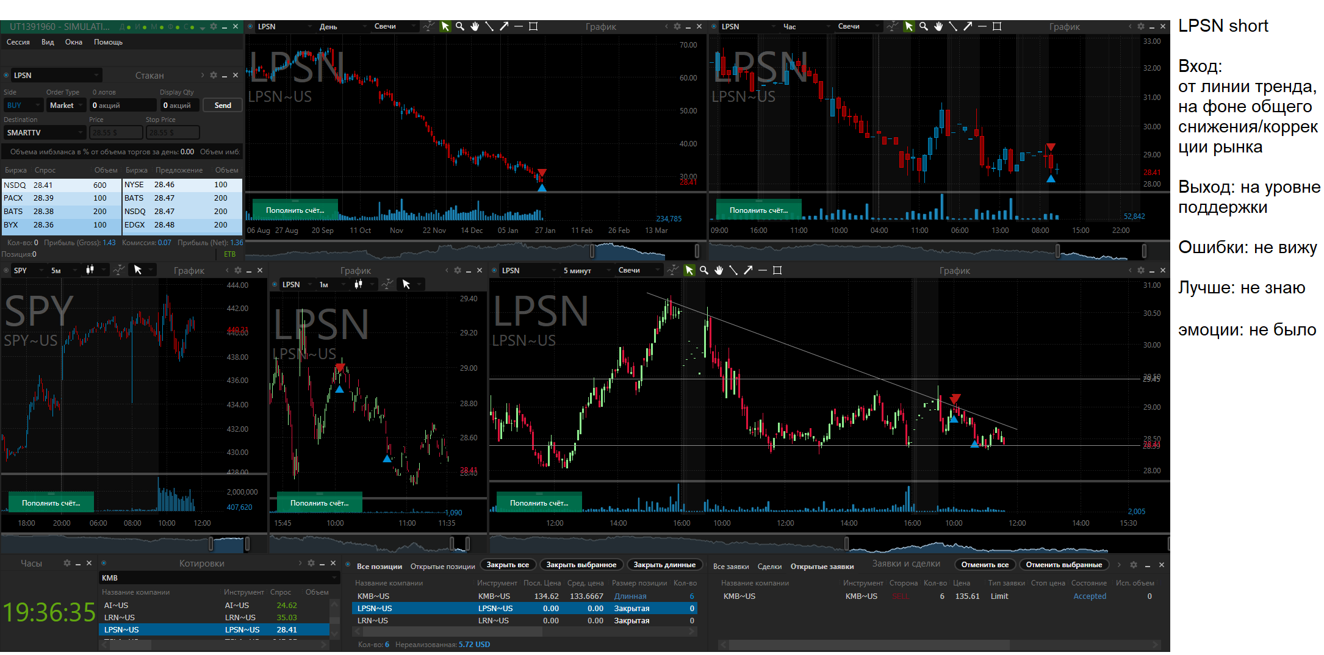Toggle link indicator in Котировки panel header
1324x655 pixels.
pyautogui.click(x=104, y=563)
